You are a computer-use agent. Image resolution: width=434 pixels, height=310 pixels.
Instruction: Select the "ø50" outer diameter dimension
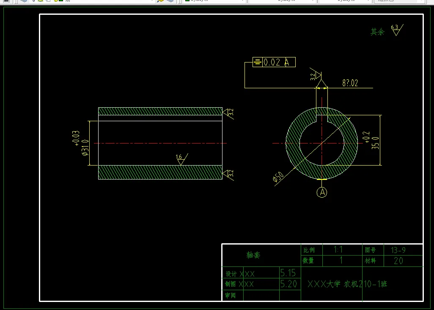tap(278, 177)
